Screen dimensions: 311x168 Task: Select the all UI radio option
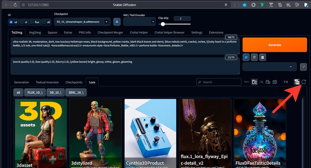(x=46, y=22)
